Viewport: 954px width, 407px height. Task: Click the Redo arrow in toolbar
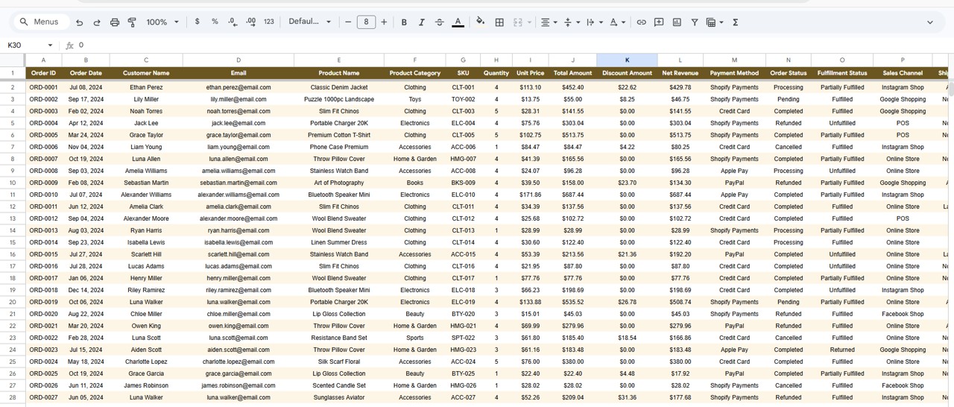click(x=97, y=22)
